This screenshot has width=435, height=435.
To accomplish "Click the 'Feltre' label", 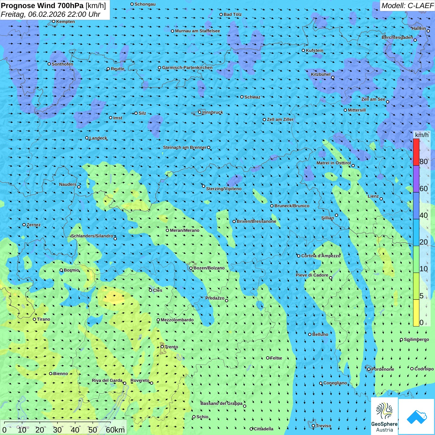I will point(276,358).
